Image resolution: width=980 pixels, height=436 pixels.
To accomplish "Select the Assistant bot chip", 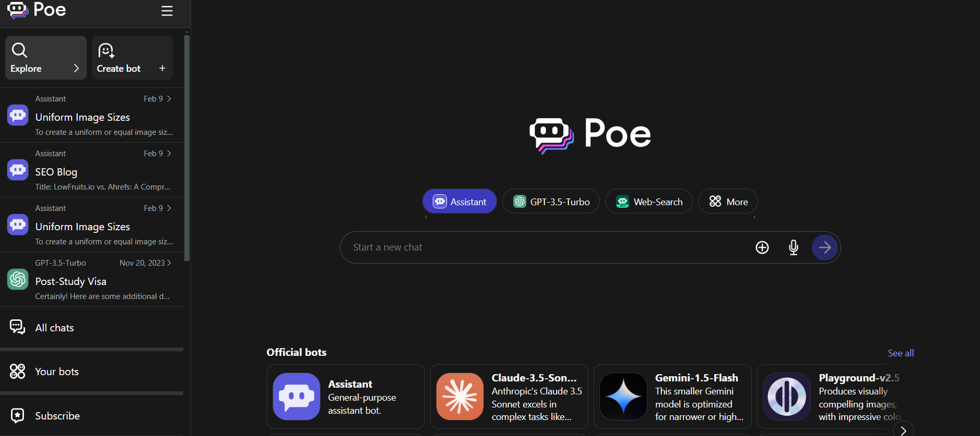I will coord(459,202).
